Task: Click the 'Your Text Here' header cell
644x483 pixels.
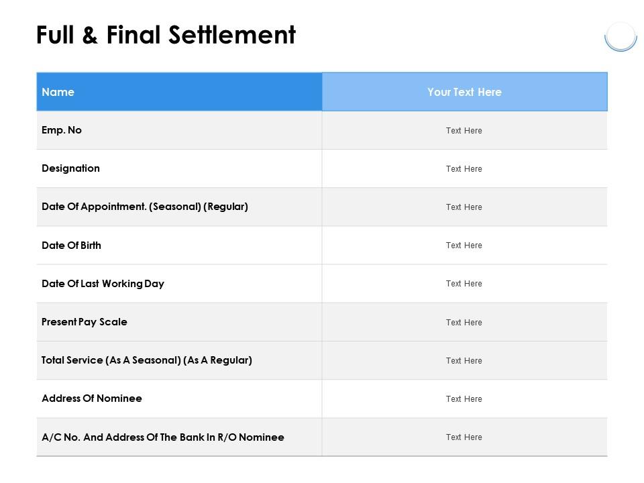Action: (x=464, y=92)
